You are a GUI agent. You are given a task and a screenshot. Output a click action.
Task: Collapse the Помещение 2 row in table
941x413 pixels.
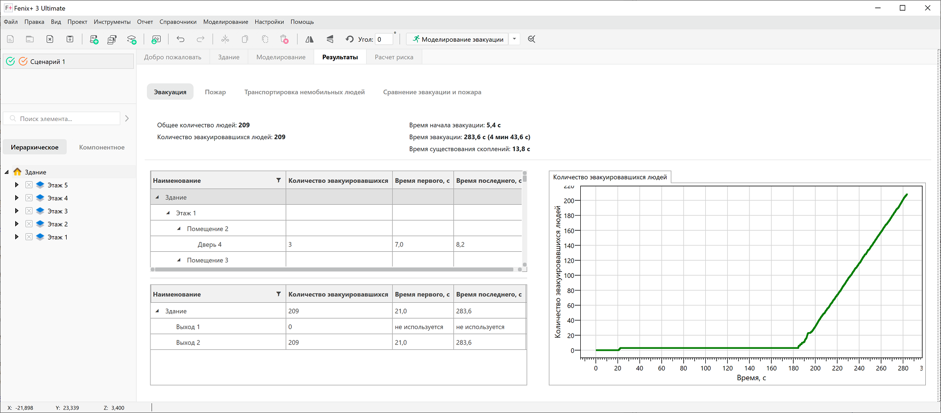[179, 228]
